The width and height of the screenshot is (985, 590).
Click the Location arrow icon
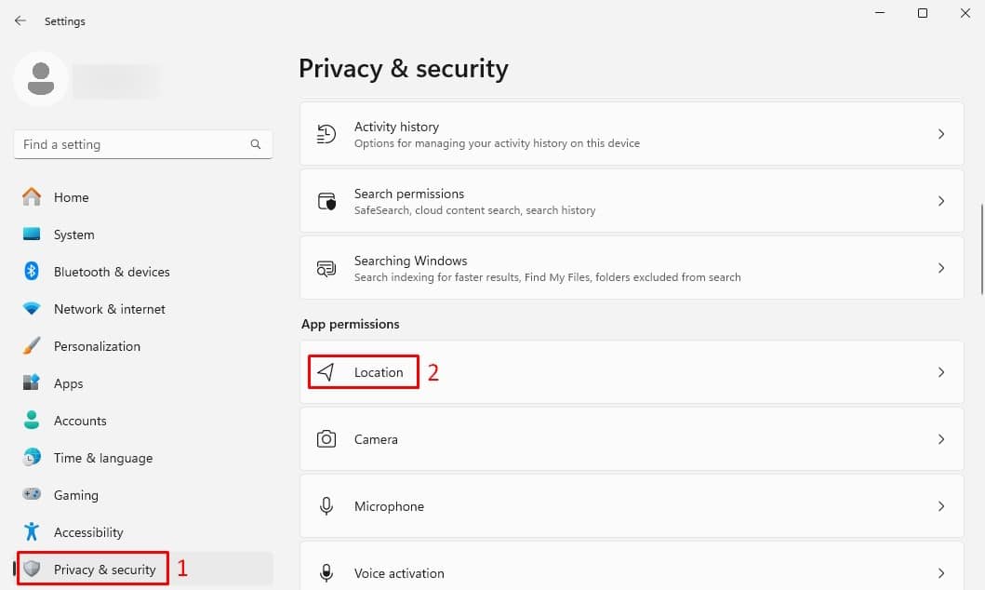326,372
